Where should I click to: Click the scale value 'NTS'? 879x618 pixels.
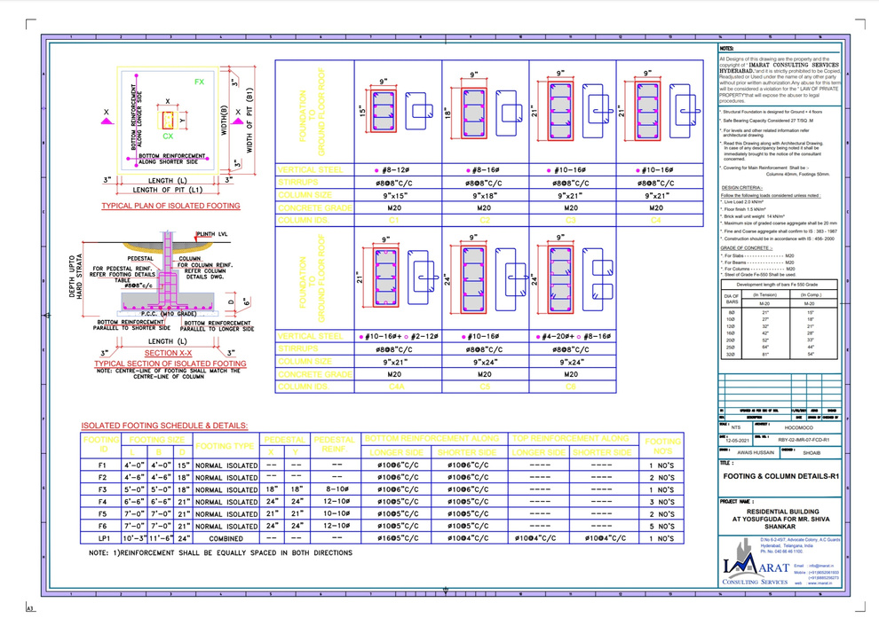[735, 427]
